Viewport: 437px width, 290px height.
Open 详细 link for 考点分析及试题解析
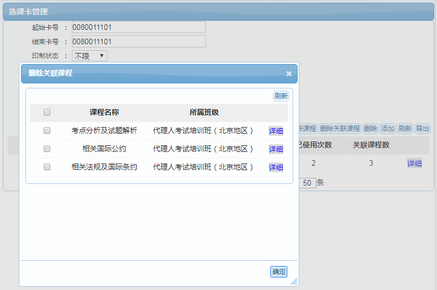(x=276, y=131)
